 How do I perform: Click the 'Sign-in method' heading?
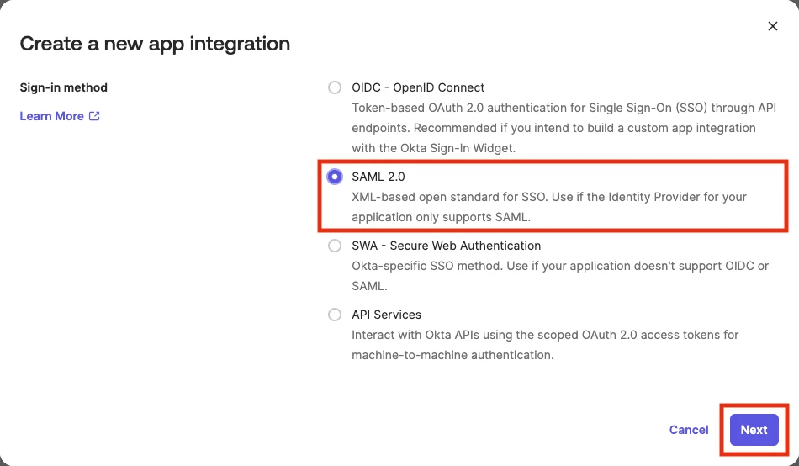coord(64,87)
